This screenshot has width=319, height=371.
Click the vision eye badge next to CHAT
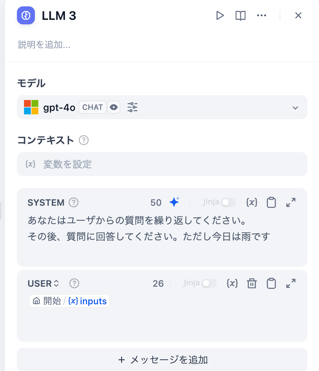[114, 107]
